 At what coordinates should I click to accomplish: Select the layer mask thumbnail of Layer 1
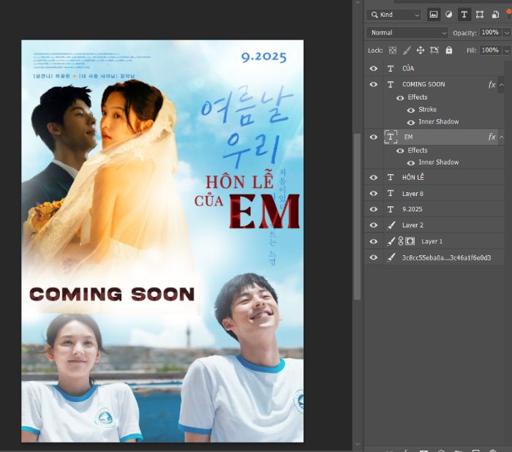point(410,241)
